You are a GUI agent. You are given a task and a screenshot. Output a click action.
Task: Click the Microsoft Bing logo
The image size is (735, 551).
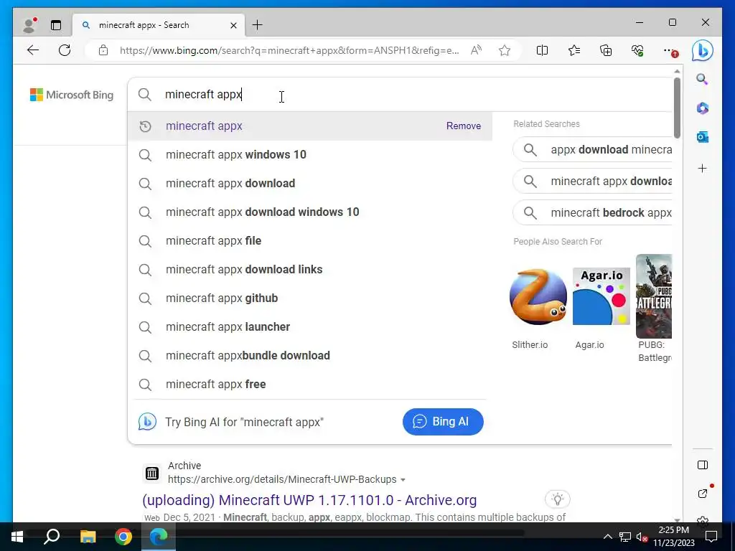pyautogui.click(x=72, y=95)
